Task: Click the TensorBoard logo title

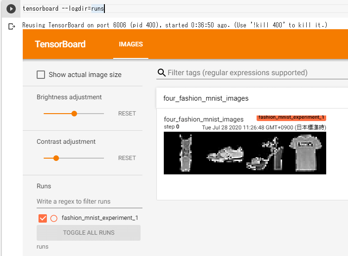Action: tap(60, 45)
